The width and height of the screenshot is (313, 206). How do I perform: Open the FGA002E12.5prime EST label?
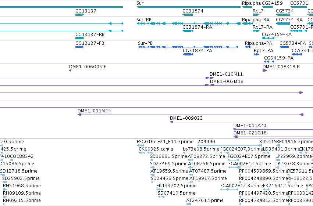click(249, 164)
